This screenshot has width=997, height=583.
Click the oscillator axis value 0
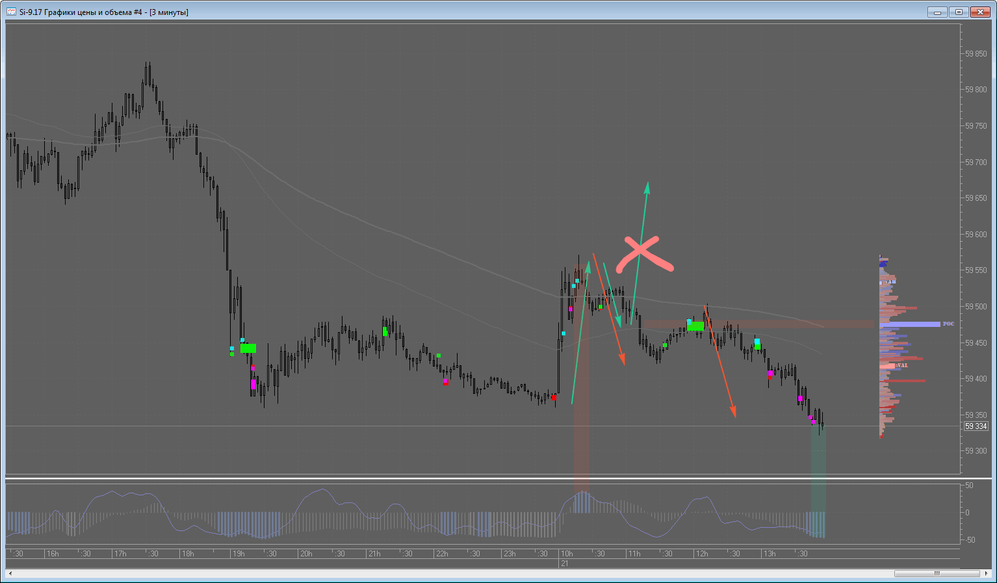pyautogui.click(x=967, y=513)
